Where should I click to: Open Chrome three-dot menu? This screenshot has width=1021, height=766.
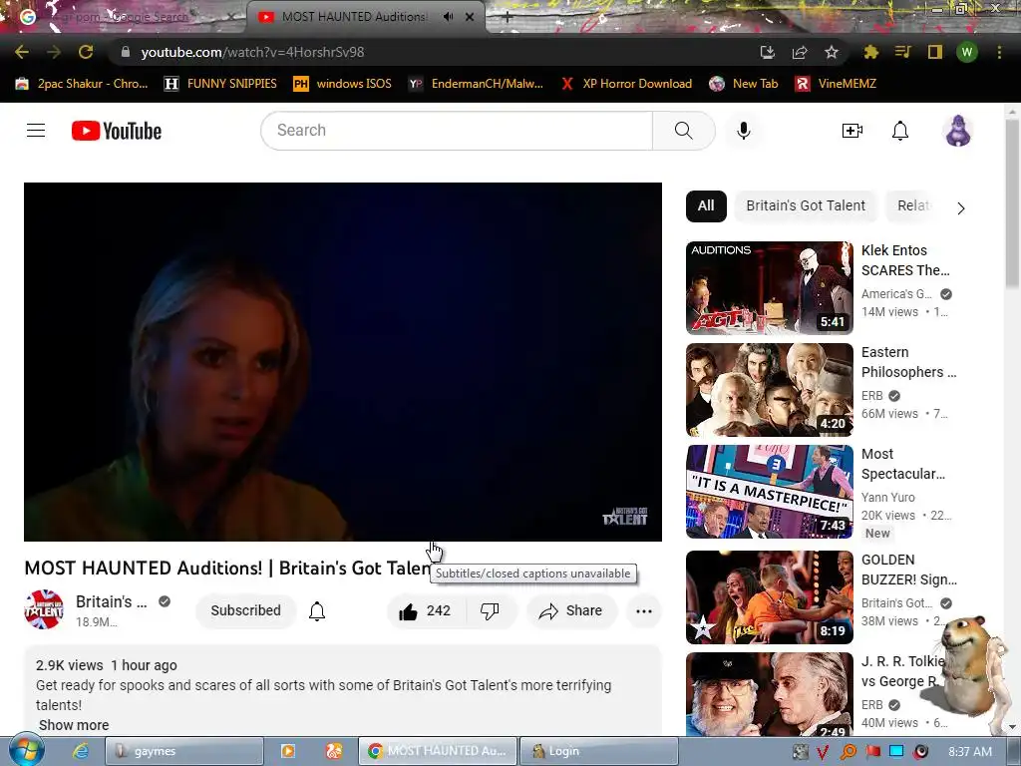click(x=999, y=52)
